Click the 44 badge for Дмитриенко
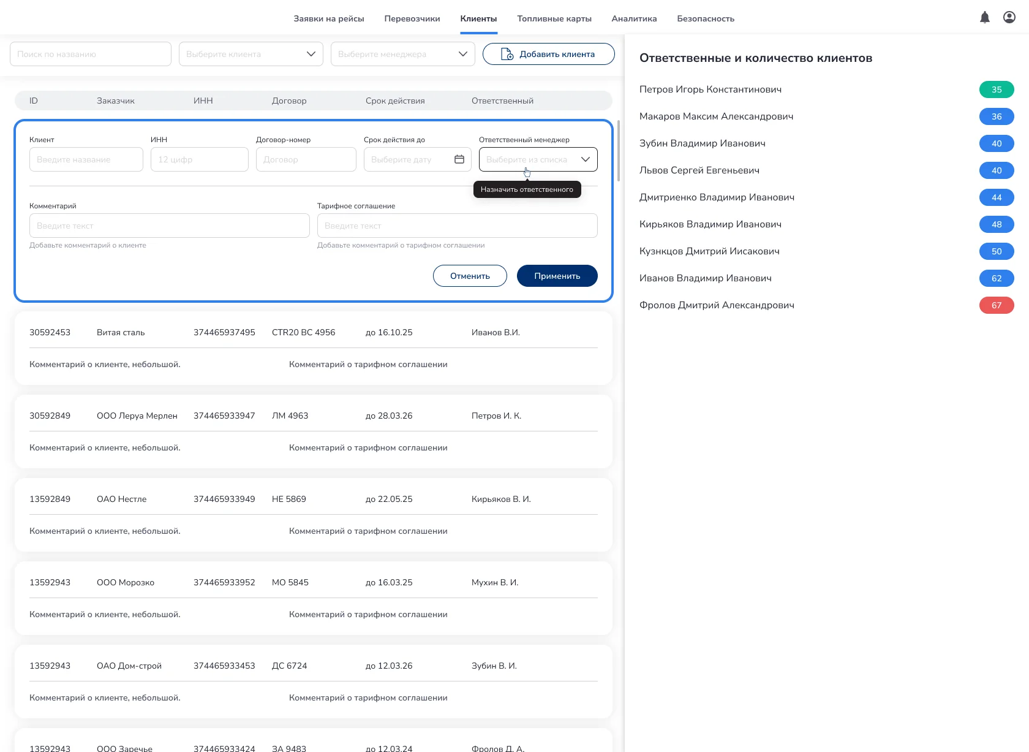 [x=997, y=197]
